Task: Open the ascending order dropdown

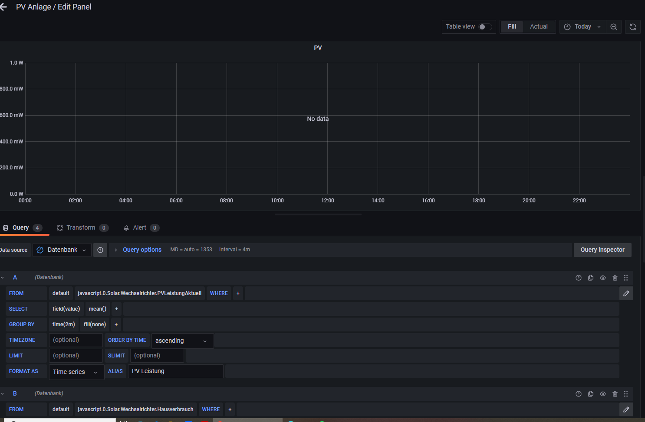Action: pos(182,341)
